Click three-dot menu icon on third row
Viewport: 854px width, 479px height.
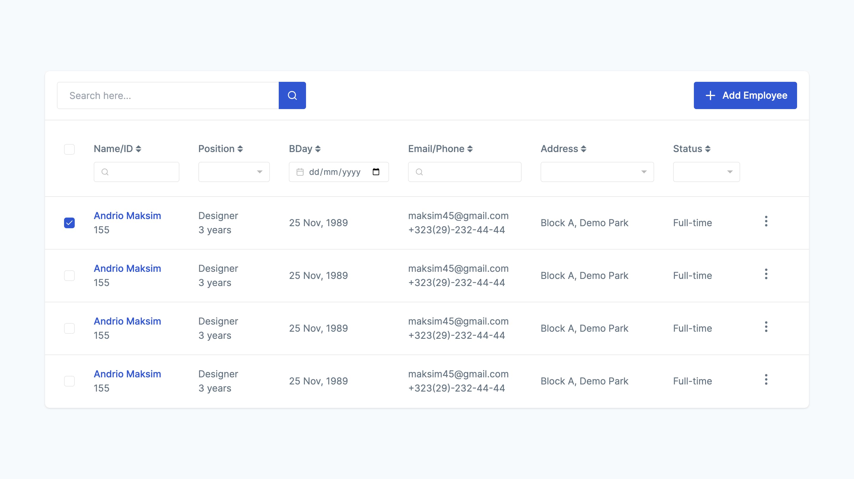(x=767, y=328)
